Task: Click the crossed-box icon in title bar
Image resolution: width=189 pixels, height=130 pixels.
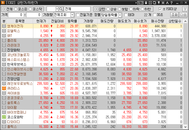Action: click(150, 3)
